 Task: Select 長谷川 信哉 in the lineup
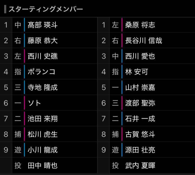pyautogui.click(x=144, y=41)
